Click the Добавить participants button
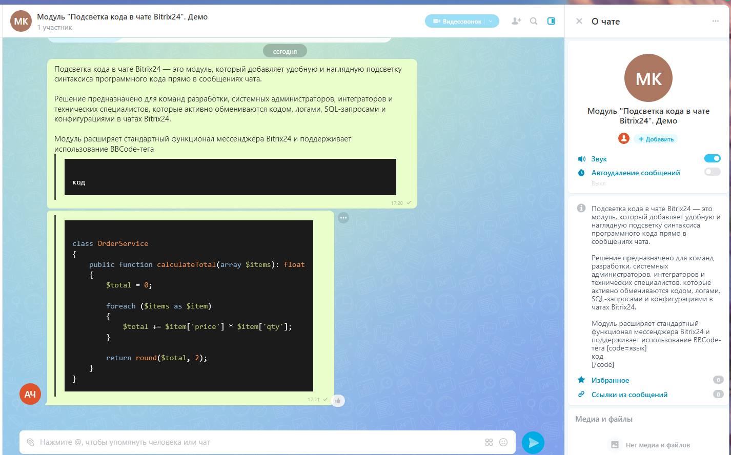This screenshot has height=455, width=731. click(x=656, y=138)
